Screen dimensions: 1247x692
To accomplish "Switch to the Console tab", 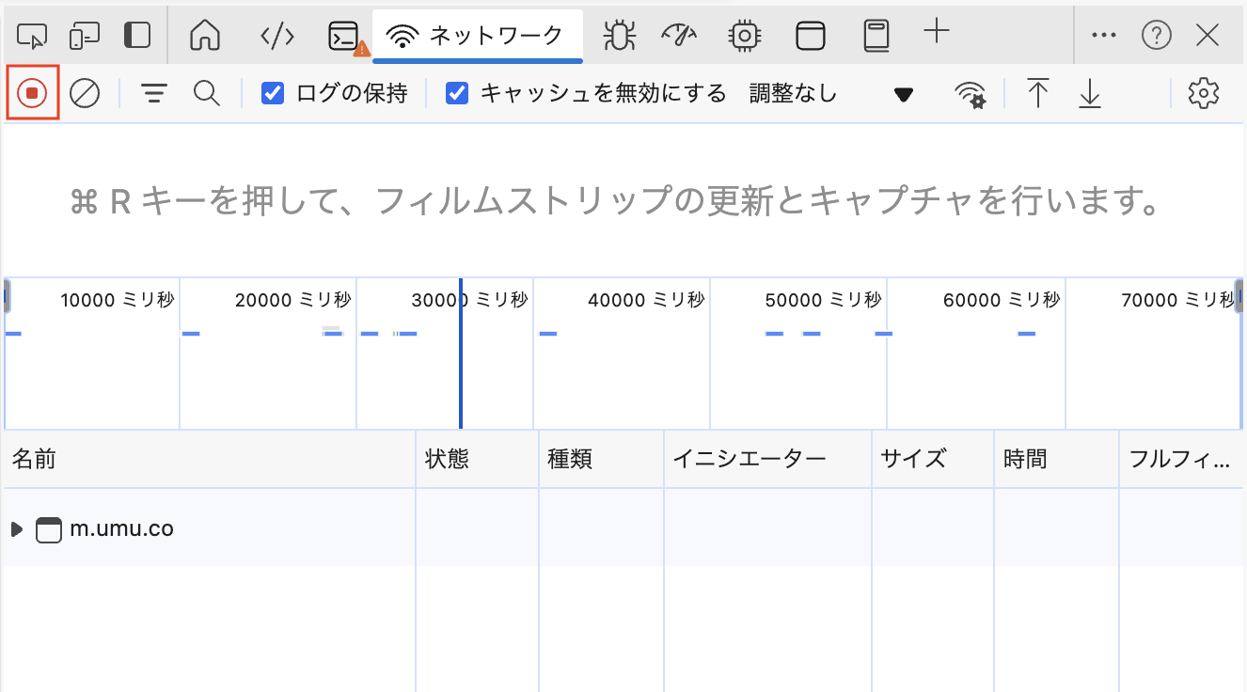I will point(344,36).
